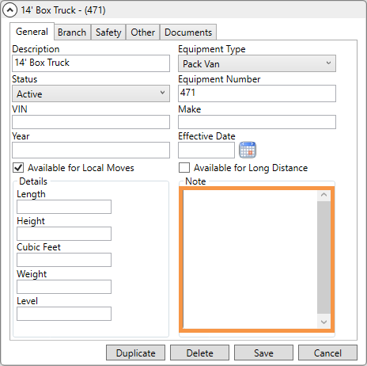
Task: Click the Cubic Feet input field
Action: point(64,260)
